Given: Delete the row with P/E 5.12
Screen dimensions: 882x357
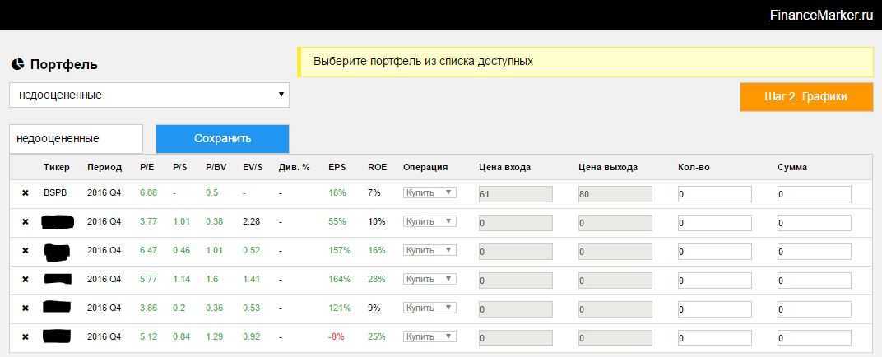Looking at the screenshot, I should click(x=25, y=336).
